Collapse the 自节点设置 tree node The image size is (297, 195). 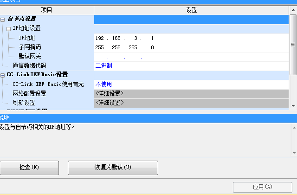pyautogui.click(x=3, y=19)
